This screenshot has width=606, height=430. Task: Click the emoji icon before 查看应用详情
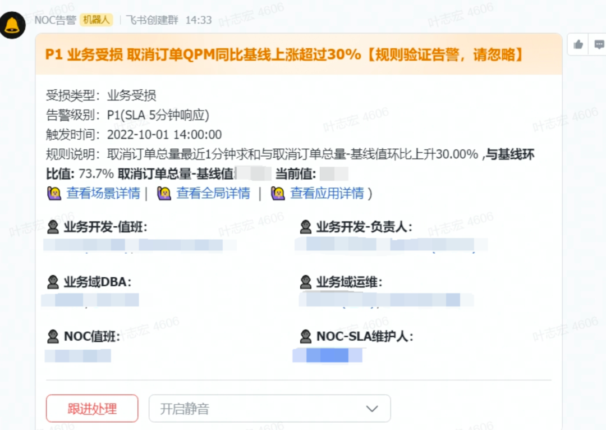(278, 194)
